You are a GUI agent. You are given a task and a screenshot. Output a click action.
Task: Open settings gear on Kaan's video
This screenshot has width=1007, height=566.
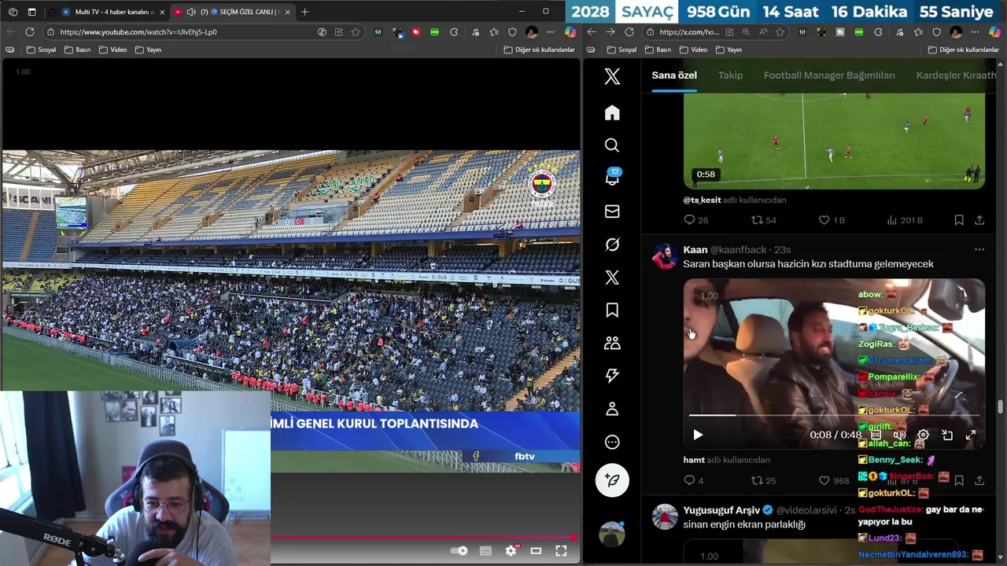(x=924, y=435)
